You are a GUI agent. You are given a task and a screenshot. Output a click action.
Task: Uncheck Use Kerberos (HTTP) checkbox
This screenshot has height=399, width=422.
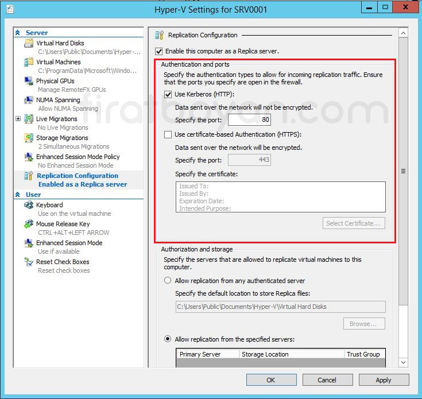pos(168,94)
